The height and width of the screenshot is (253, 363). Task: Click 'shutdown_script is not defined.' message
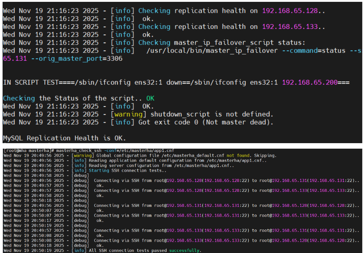(212, 114)
